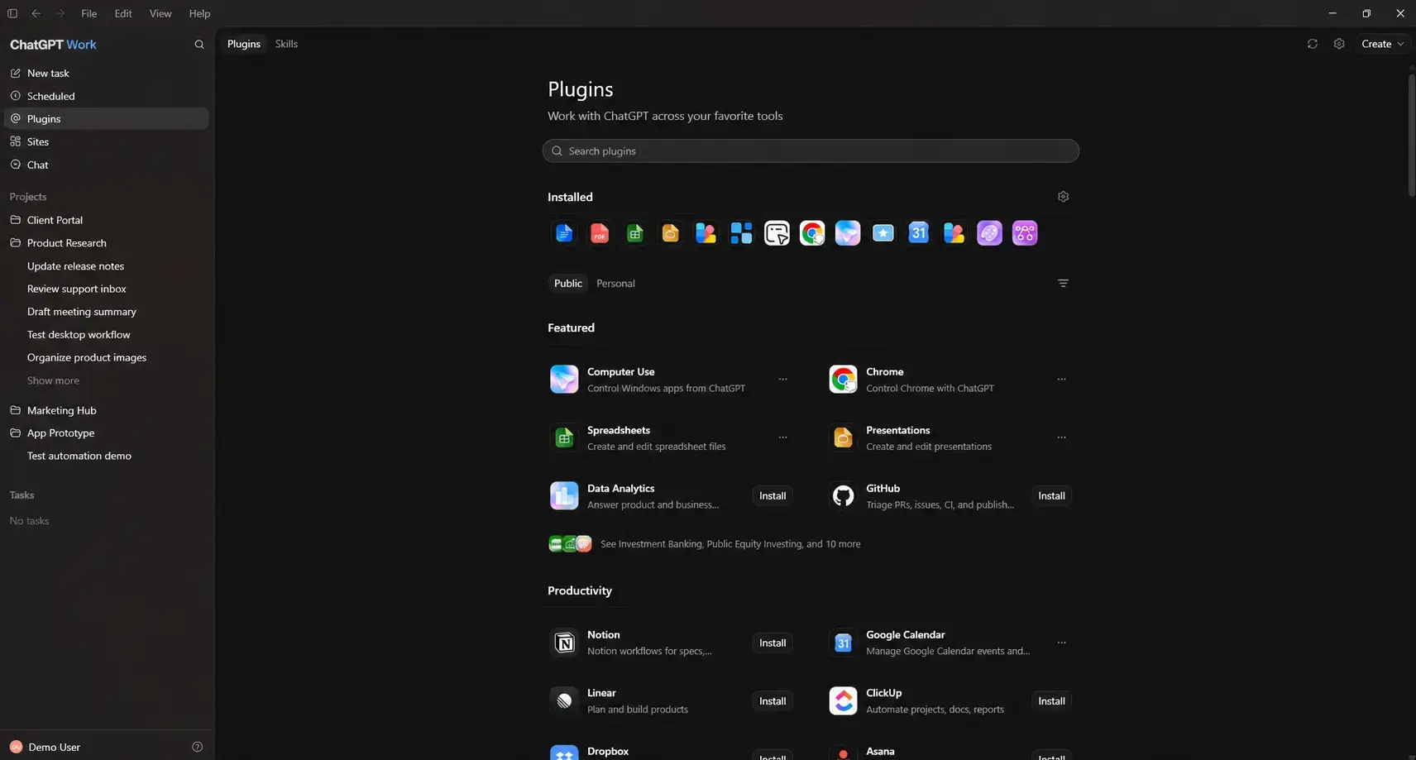Screen dimensions: 1416x760
Task: Open the File menu
Action: point(89,13)
